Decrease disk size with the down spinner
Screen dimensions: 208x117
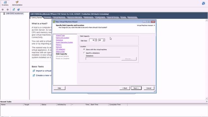96,41
